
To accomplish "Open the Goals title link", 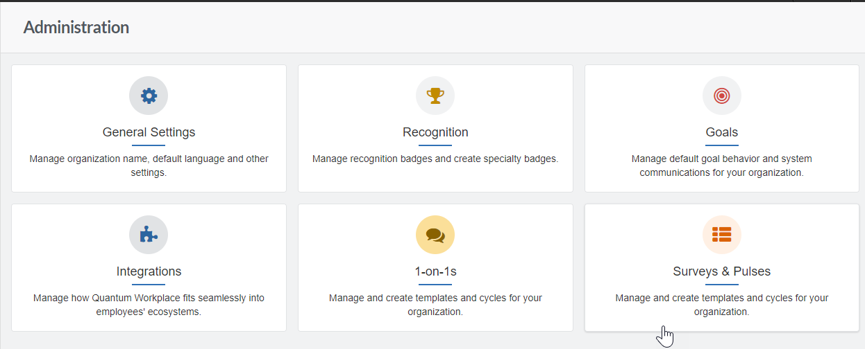I will [722, 132].
